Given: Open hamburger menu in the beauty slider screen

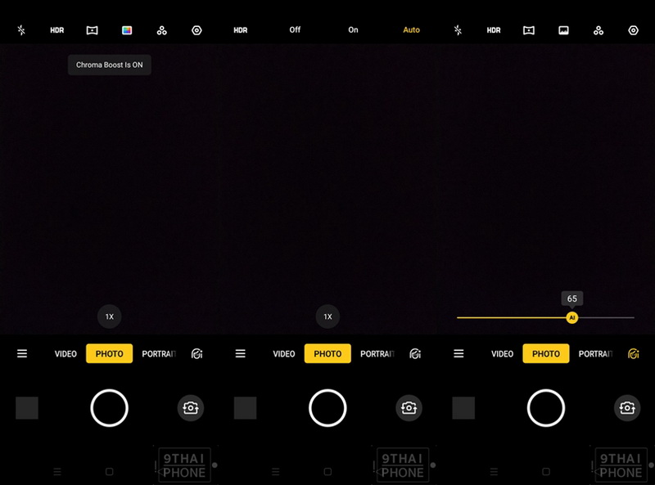Looking at the screenshot, I should (x=458, y=353).
